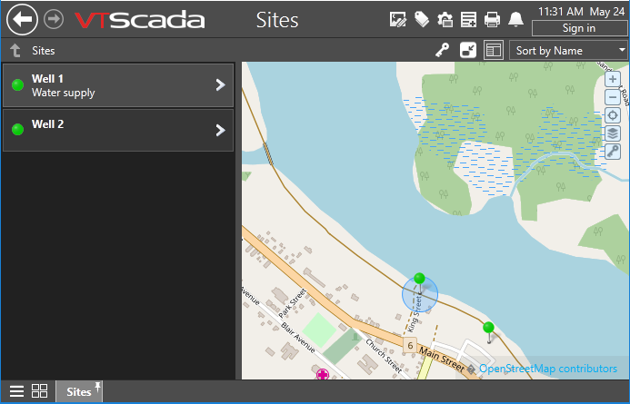This screenshot has width=630, height=404.
Task: Click the key icon in site toolbar
Action: pos(443,51)
